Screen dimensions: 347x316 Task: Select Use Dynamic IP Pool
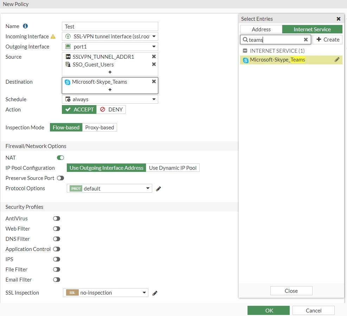tap(173, 168)
